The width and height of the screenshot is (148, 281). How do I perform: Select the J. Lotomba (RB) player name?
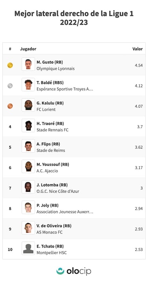pos(52,185)
